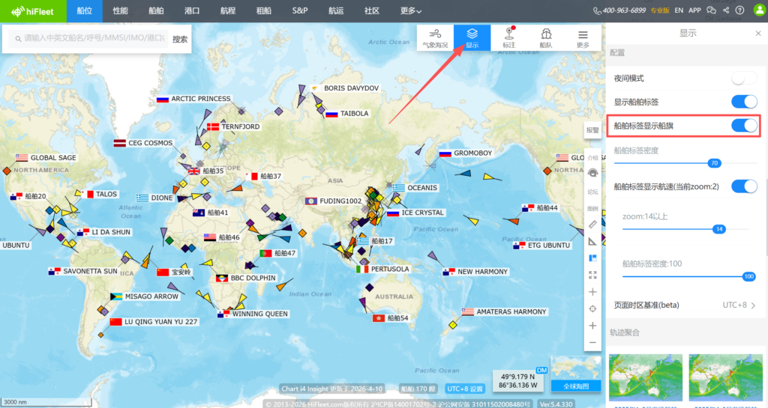
Task: Click the 船舶标签密度 slider handle at 70
Action: coord(714,162)
